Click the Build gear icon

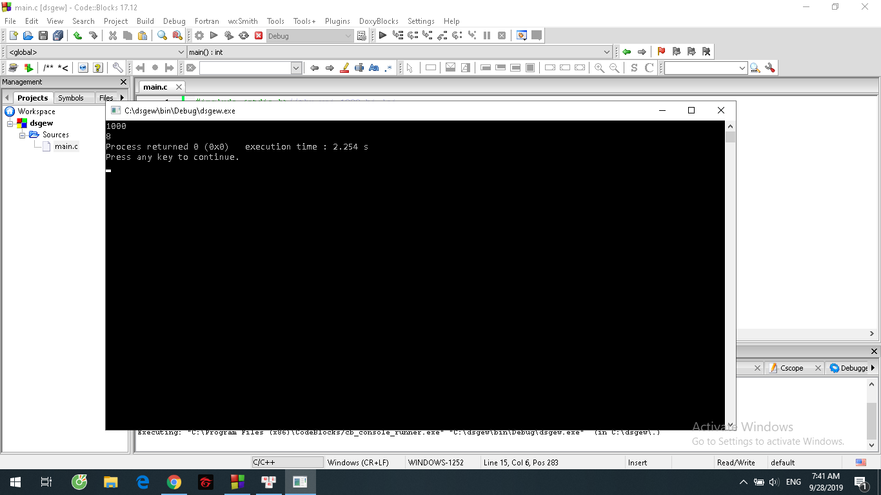[199, 36]
